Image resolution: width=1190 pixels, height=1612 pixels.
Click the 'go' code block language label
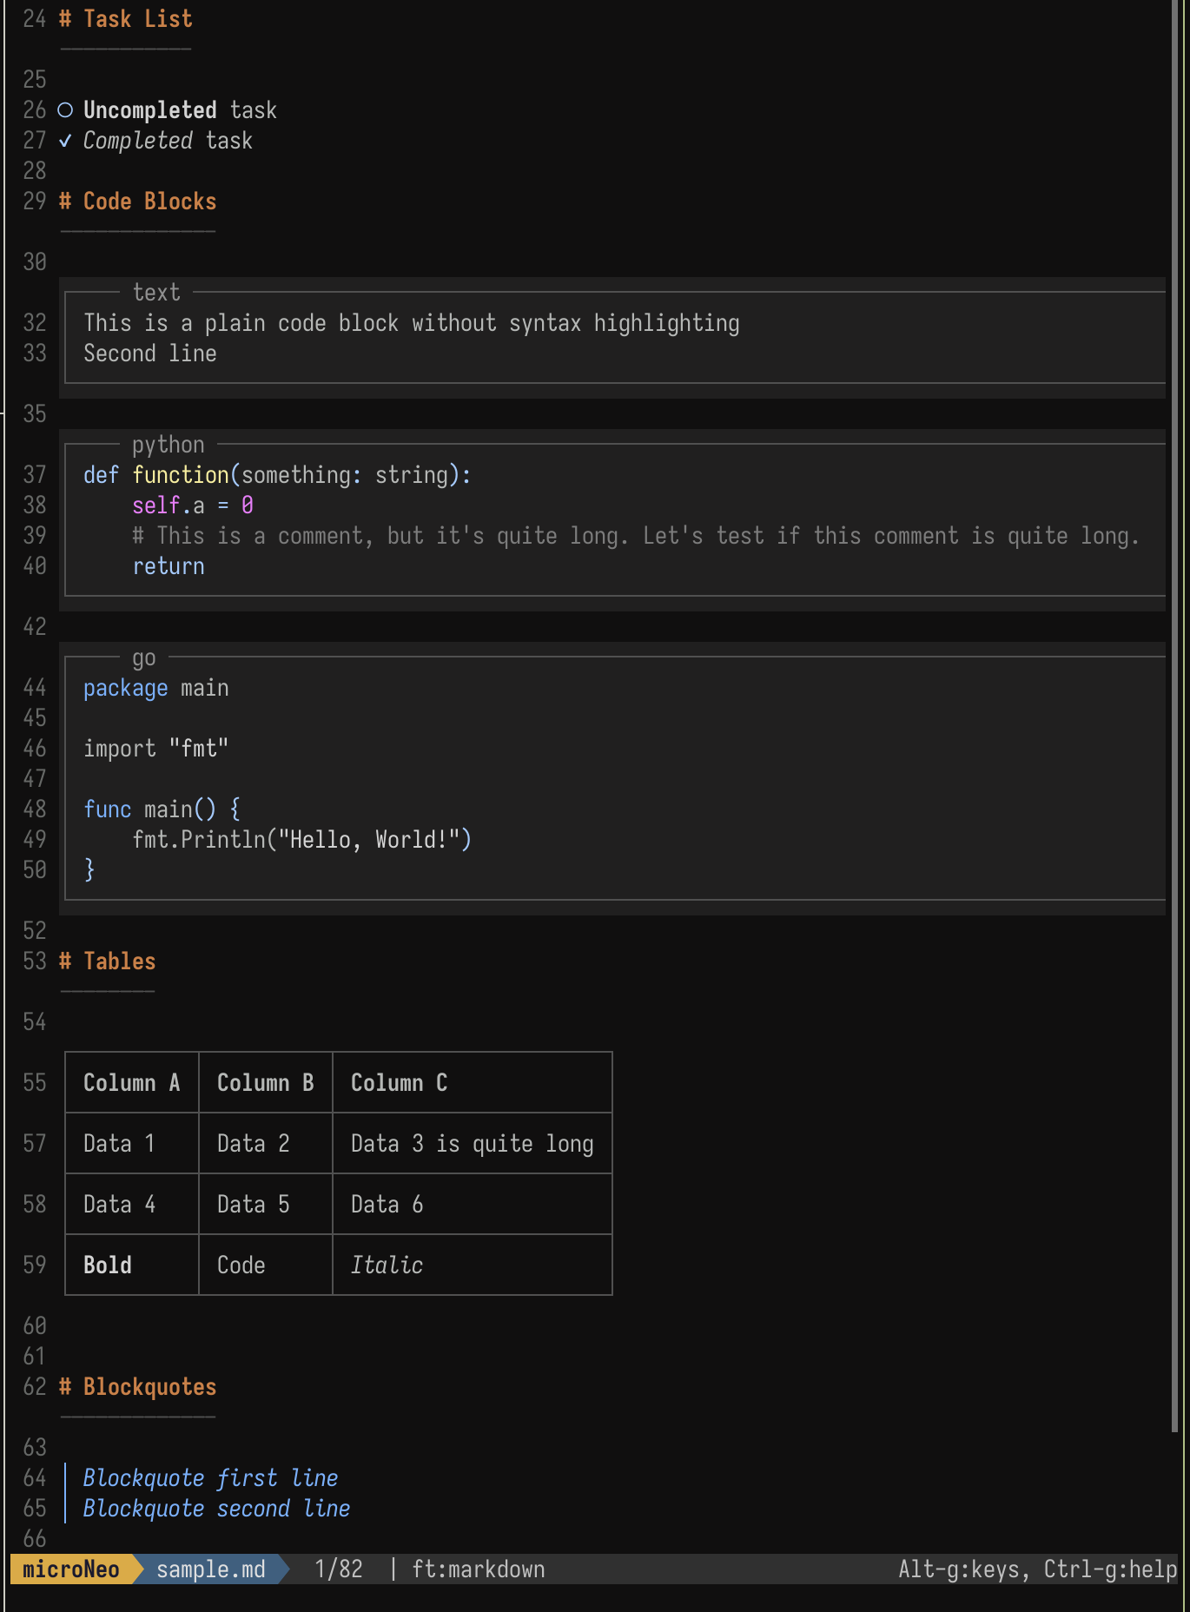pos(144,658)
